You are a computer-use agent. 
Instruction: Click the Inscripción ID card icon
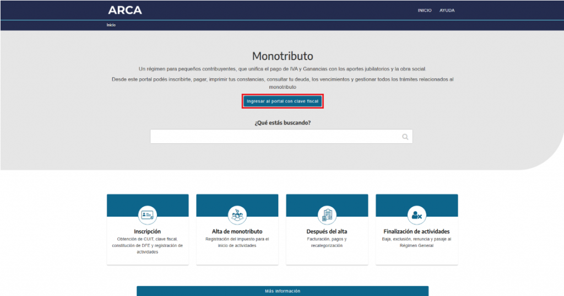pos(148,216)
